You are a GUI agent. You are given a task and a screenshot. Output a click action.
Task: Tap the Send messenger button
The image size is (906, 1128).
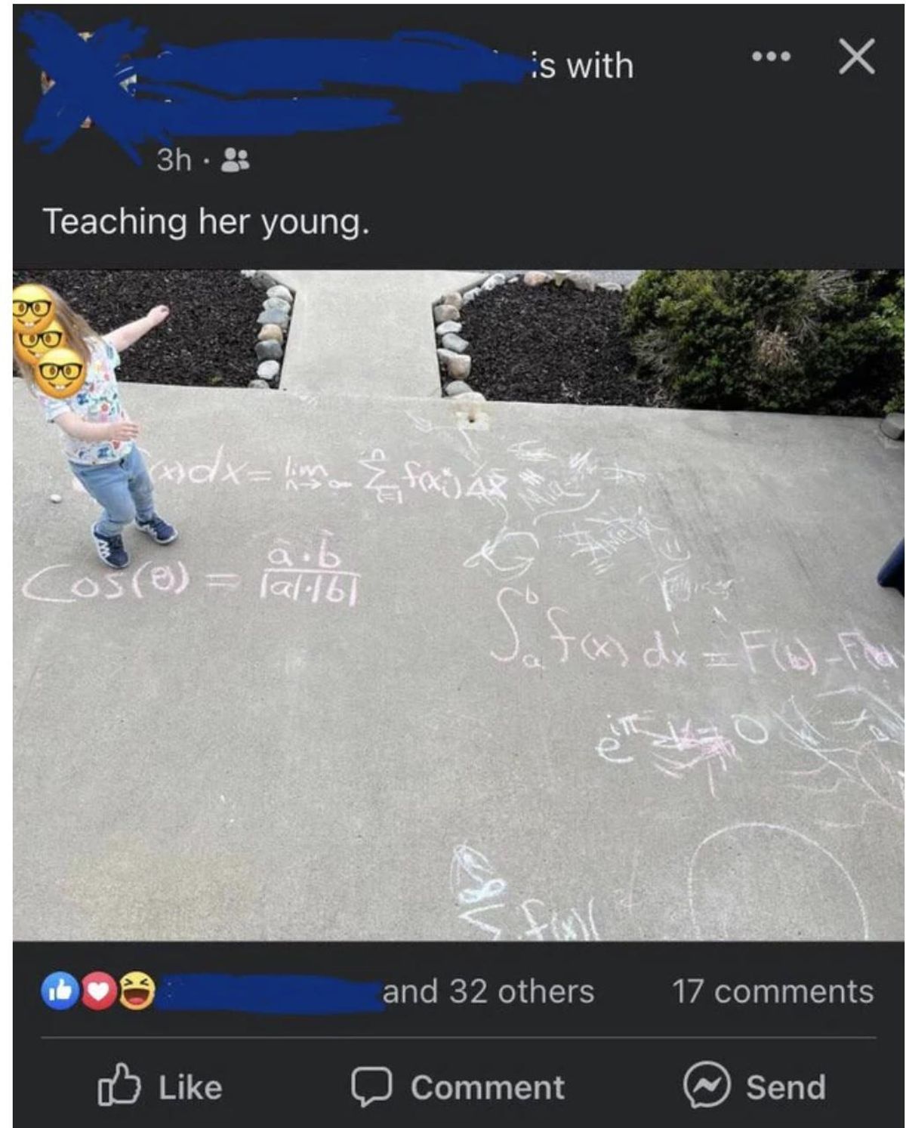[x=755, y=1086]
